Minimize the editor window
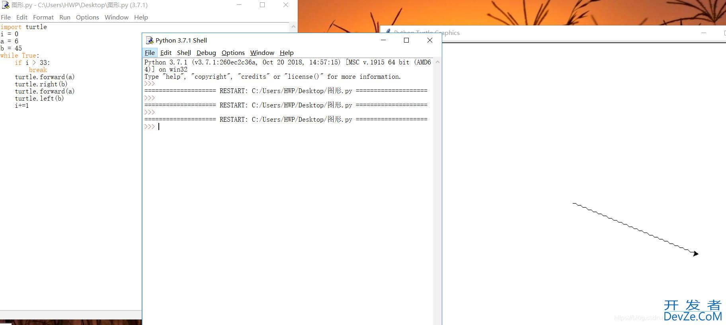The height and width of the screenshot is (325, 726). pyautogui.click(x=239, y=5)
